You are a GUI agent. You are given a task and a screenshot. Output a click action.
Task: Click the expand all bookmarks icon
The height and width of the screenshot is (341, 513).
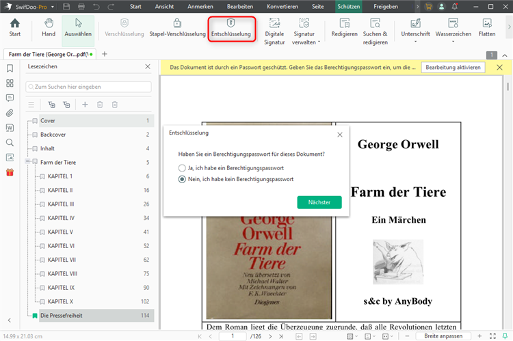[52, 105]
